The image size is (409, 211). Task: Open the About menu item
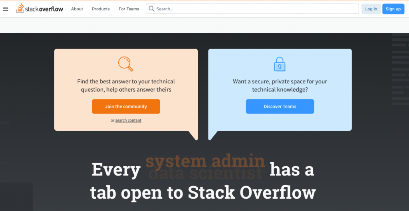77,9
